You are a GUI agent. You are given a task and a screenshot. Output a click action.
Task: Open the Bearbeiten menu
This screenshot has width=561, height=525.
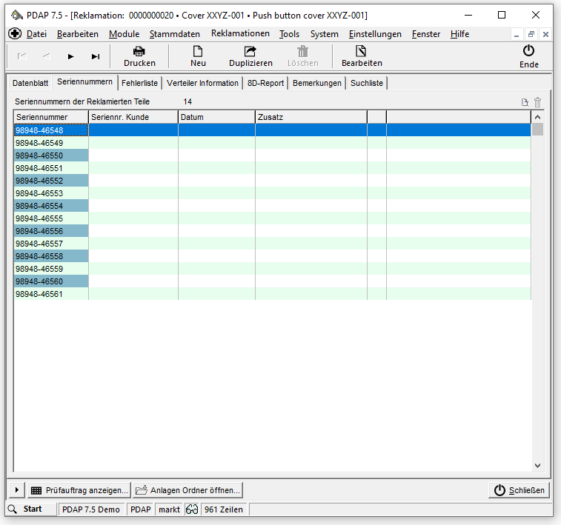click(x=78, y=34)
